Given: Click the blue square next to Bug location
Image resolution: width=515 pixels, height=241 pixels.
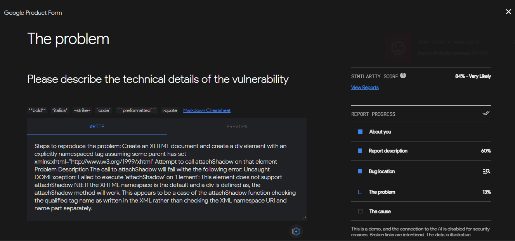Looking at the screenshot, I should 360,171.
